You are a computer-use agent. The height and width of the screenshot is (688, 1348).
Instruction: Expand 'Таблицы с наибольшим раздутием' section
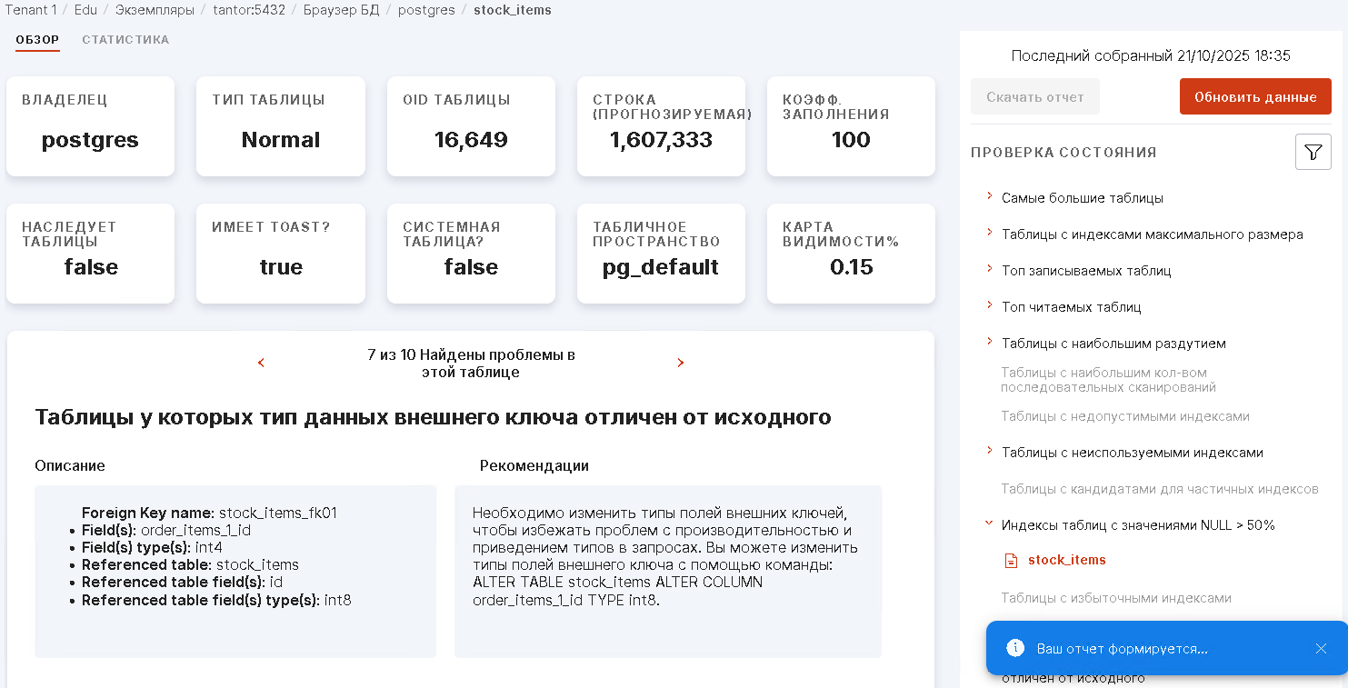click(x=989, y=342)
